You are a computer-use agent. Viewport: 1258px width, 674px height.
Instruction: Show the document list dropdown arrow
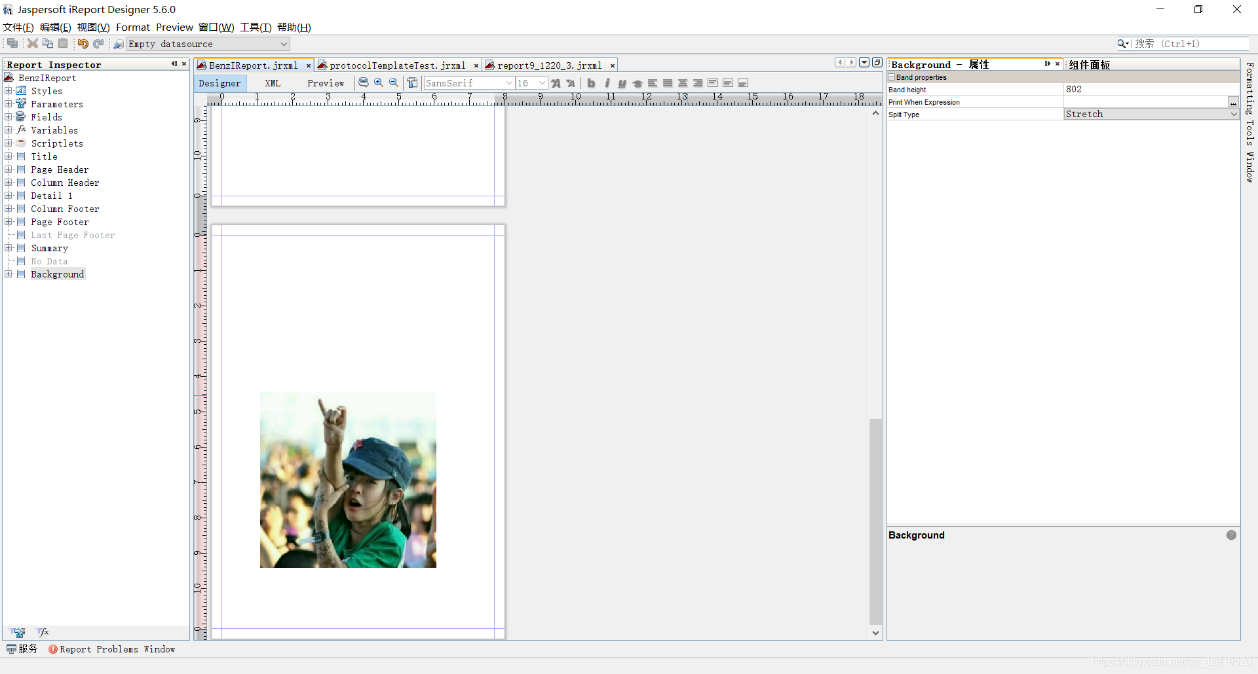coord(864,62)
